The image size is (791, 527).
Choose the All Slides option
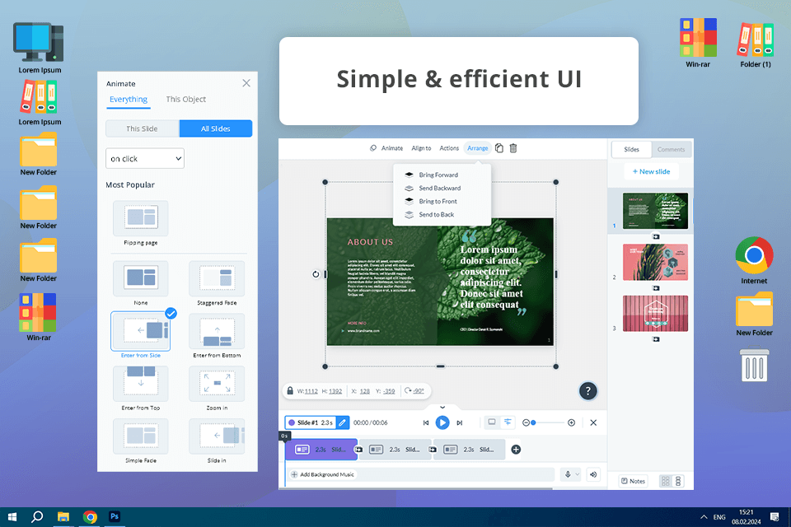[216, 128]
